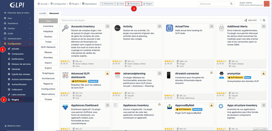Click the GLPI logo in sidebar
Image resolution: width=272 pixels, height=131 pixels.
pyautogui.click(x=17, y=6)
